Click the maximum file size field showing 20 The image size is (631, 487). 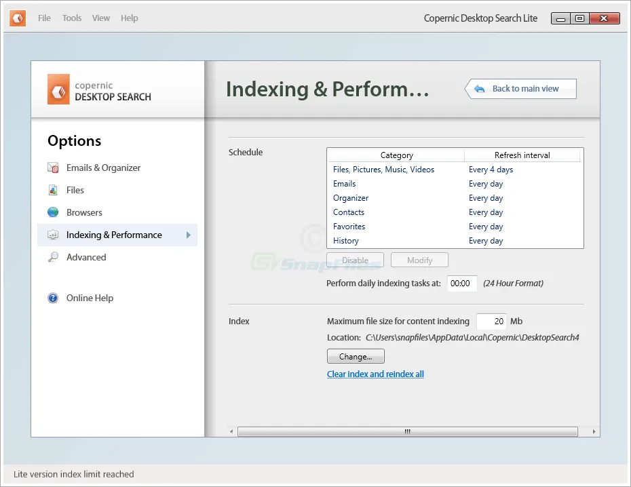pyautogui.click(x=491, y=322)
